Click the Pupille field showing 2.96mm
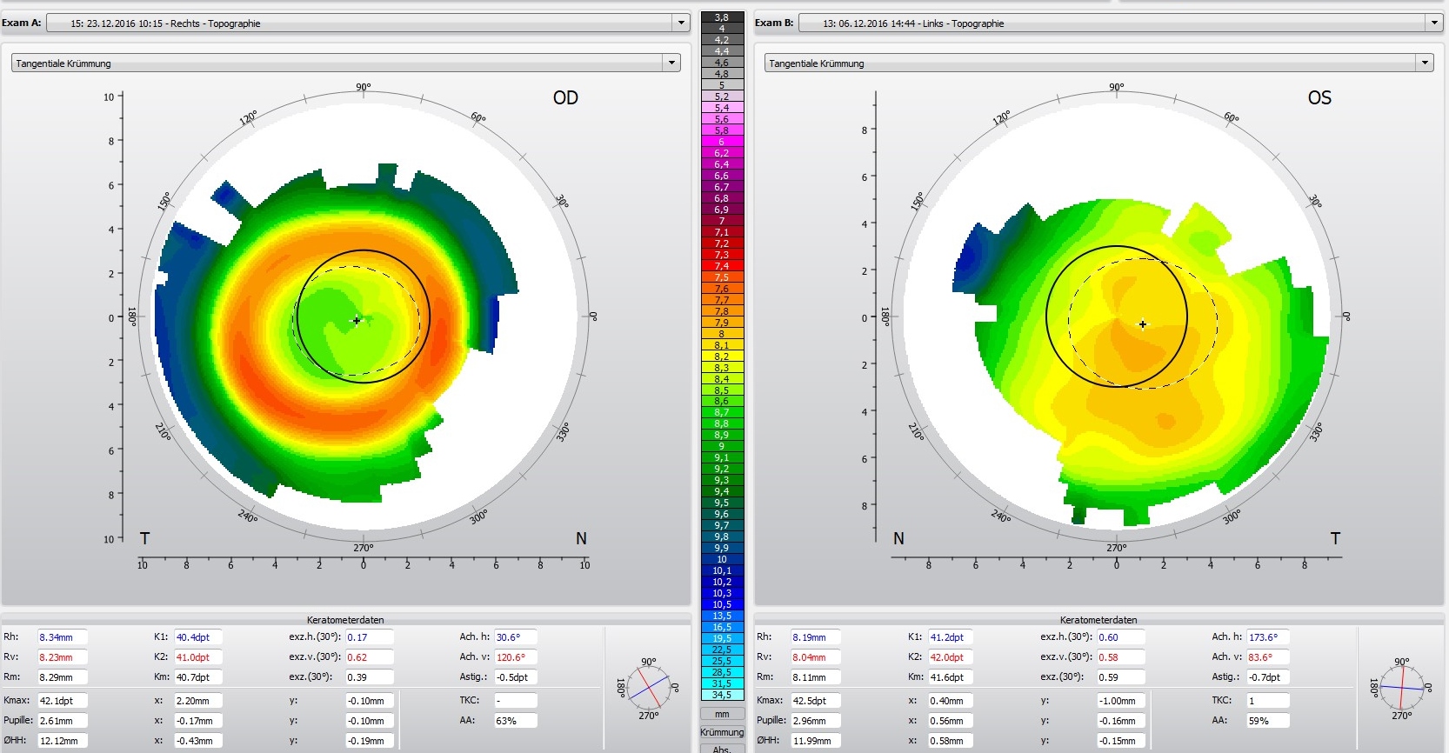The height and width of the screenshot is (753, 1449). [815, 721]
